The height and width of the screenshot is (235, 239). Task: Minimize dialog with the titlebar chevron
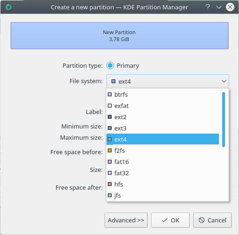pyautogui.click(x=219, y=7)
